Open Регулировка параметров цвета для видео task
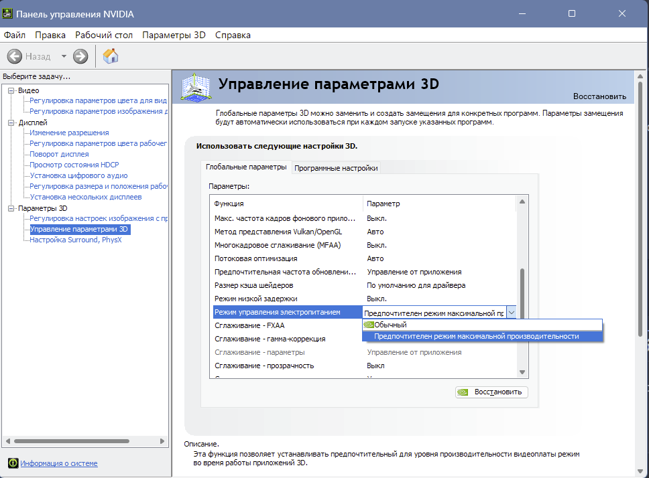 (x=98, y=100)
